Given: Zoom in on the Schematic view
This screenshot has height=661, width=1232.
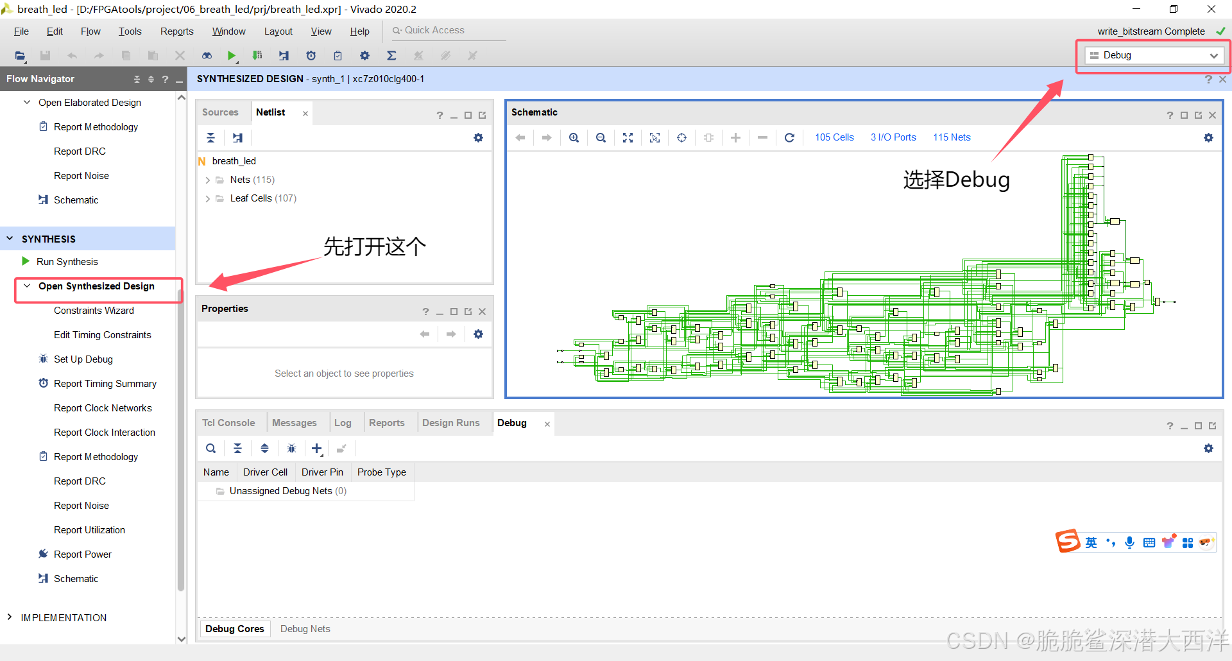Looking at the screenshot, I should point(574,137).
